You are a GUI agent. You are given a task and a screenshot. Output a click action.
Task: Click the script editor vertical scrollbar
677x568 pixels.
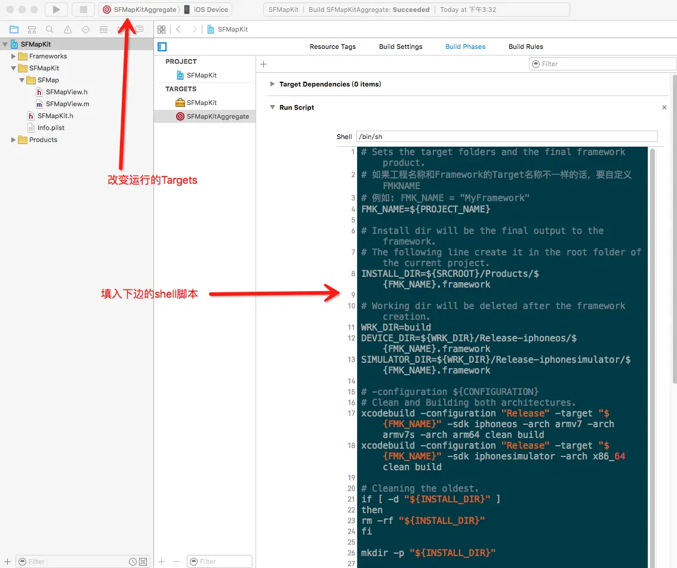tap(653, 358)
